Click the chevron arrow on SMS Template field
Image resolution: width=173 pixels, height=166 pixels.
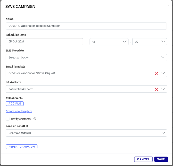tap(163, 57)
